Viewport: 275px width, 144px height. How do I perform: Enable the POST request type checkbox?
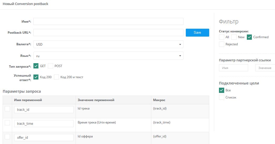51,66
